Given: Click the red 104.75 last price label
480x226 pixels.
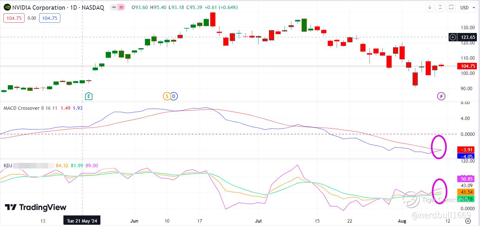Looking at the screenshot, I should pos(467,66).
